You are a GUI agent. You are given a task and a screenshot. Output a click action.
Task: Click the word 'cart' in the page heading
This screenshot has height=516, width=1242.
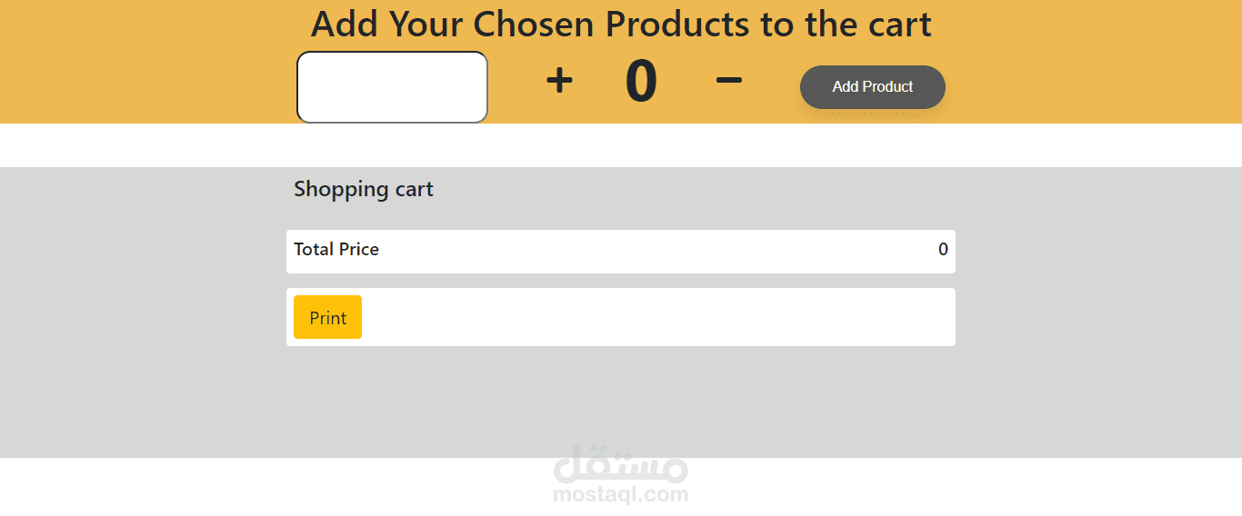[896, 25]
